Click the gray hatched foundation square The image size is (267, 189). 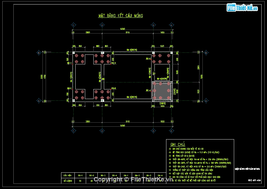(x=162, y=91)
